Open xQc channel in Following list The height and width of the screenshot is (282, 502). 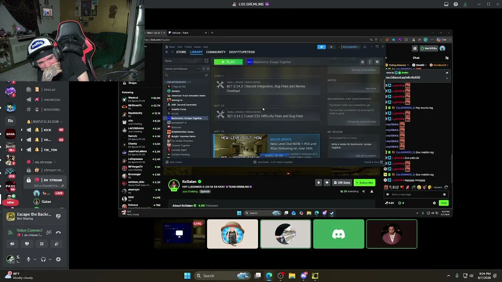[141, 122]
